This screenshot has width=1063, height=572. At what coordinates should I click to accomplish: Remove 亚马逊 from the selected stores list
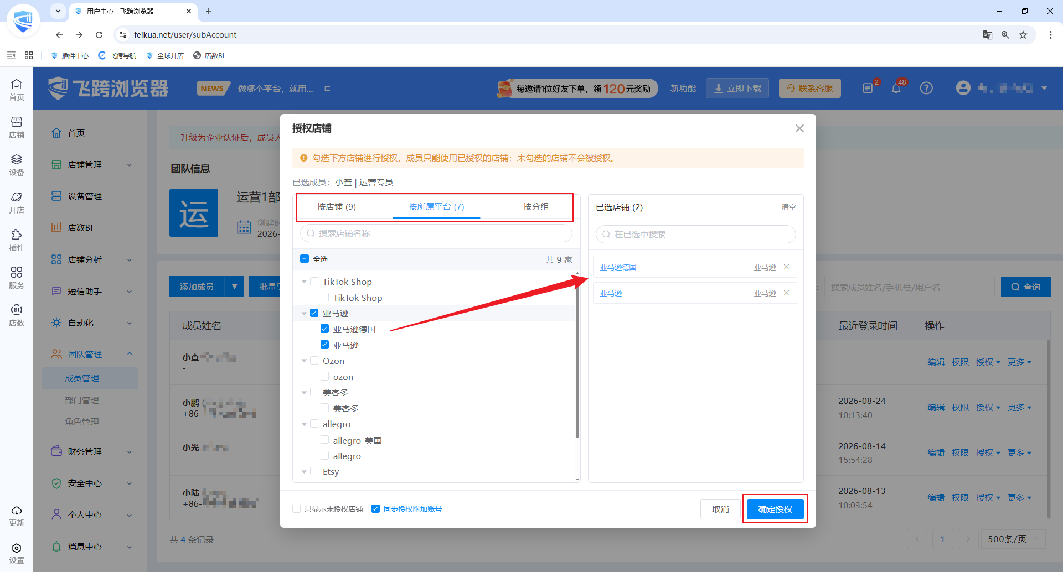(x=786, y=293)
